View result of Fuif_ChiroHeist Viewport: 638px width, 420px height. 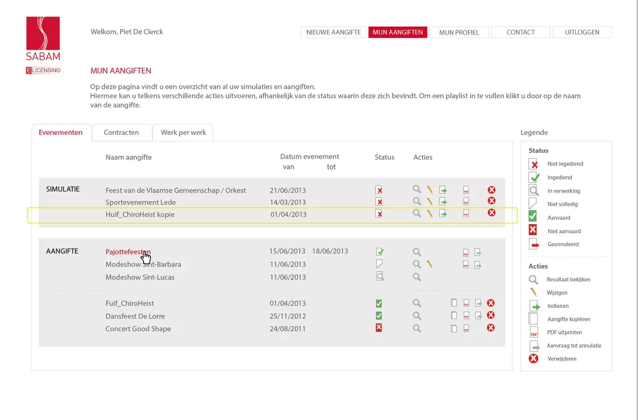pyautogui.click(x=417, y=303)
